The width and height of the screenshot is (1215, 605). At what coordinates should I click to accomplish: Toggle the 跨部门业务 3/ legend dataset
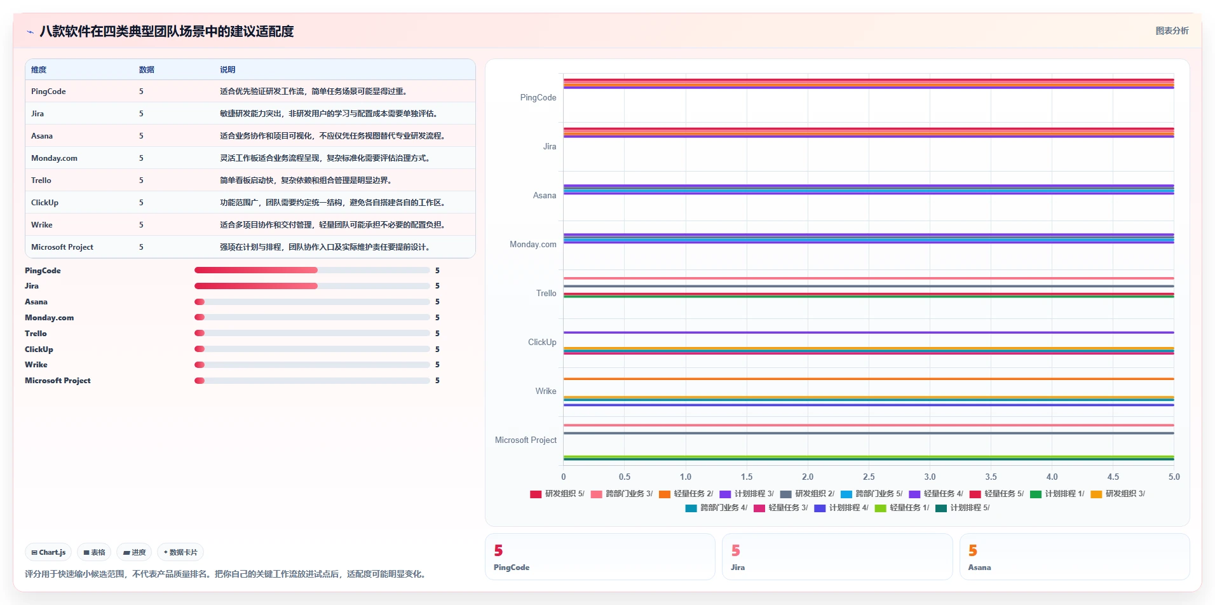(621, 494)
